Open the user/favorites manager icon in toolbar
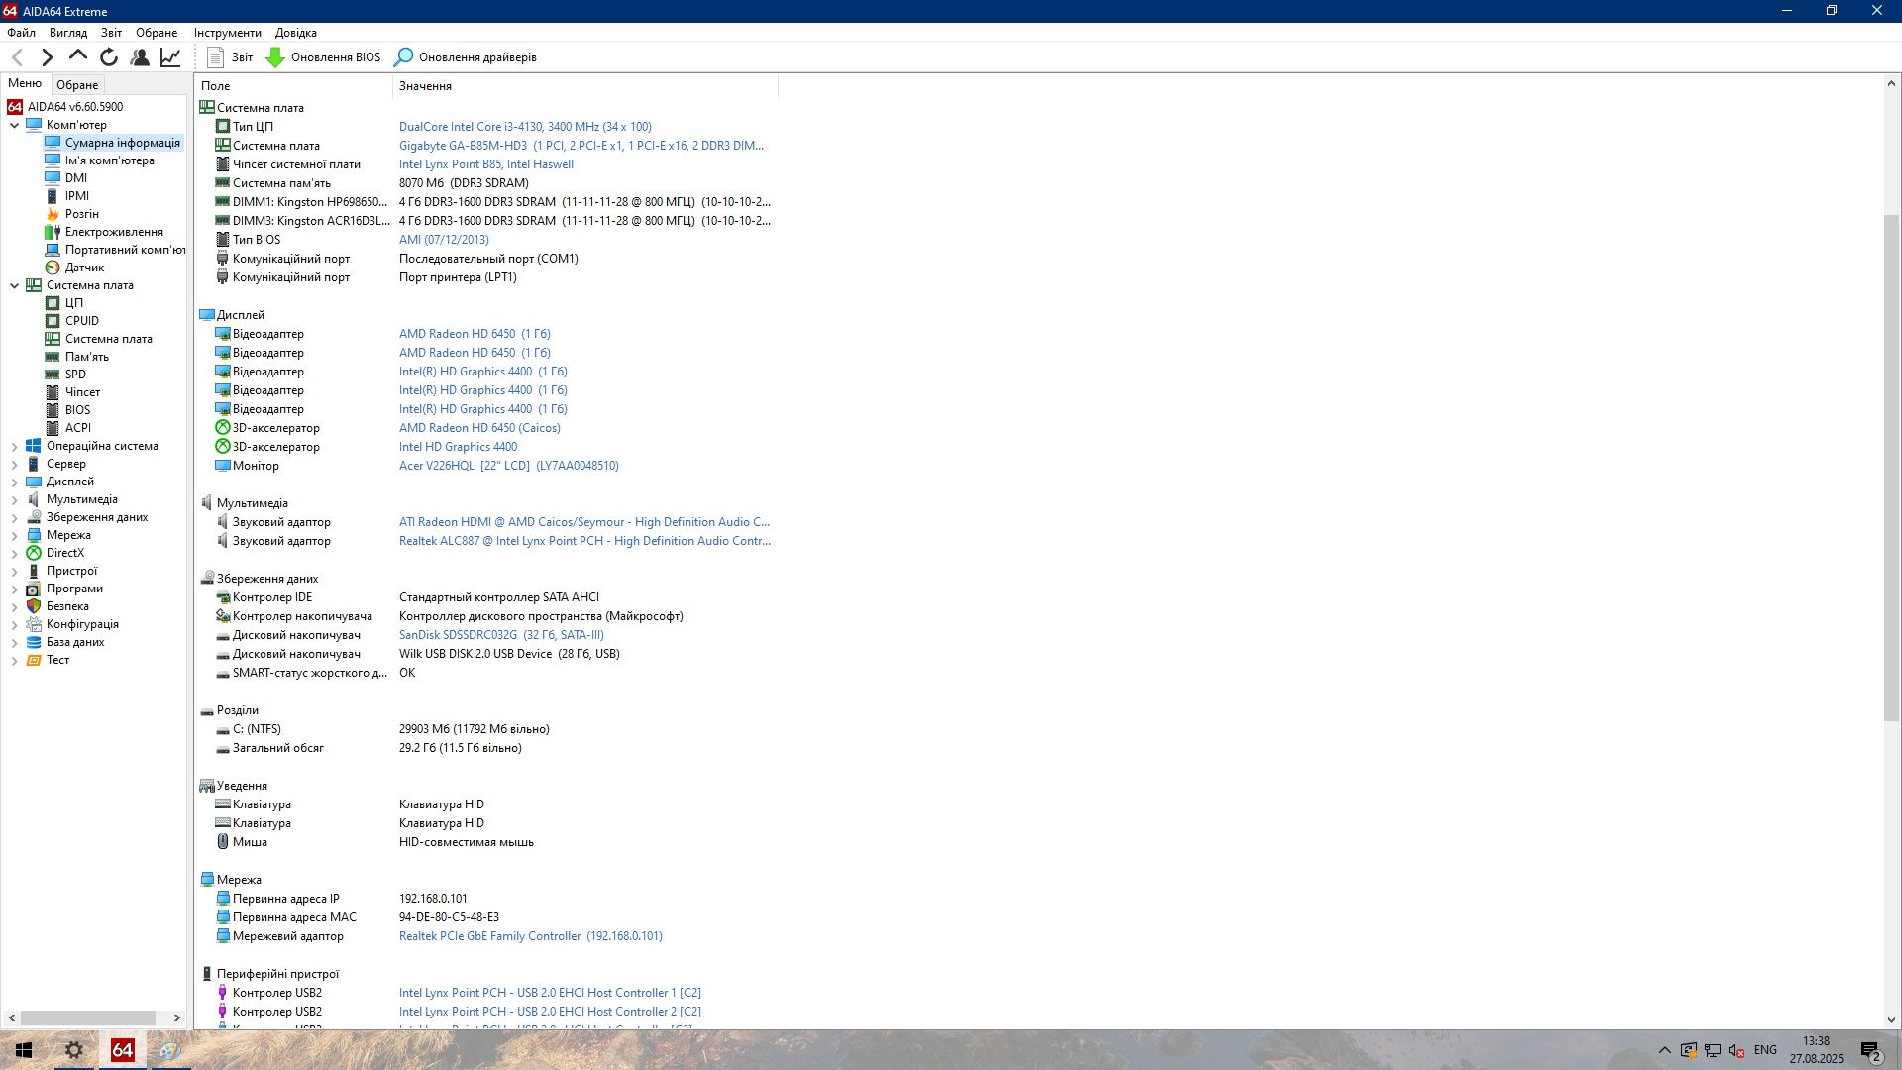 [x=140, y=57]
